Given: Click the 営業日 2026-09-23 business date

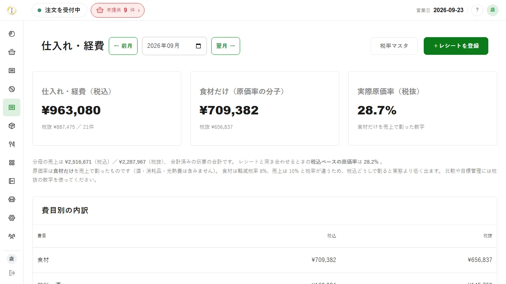Looking at the screenshot, I should pos(440,10).
